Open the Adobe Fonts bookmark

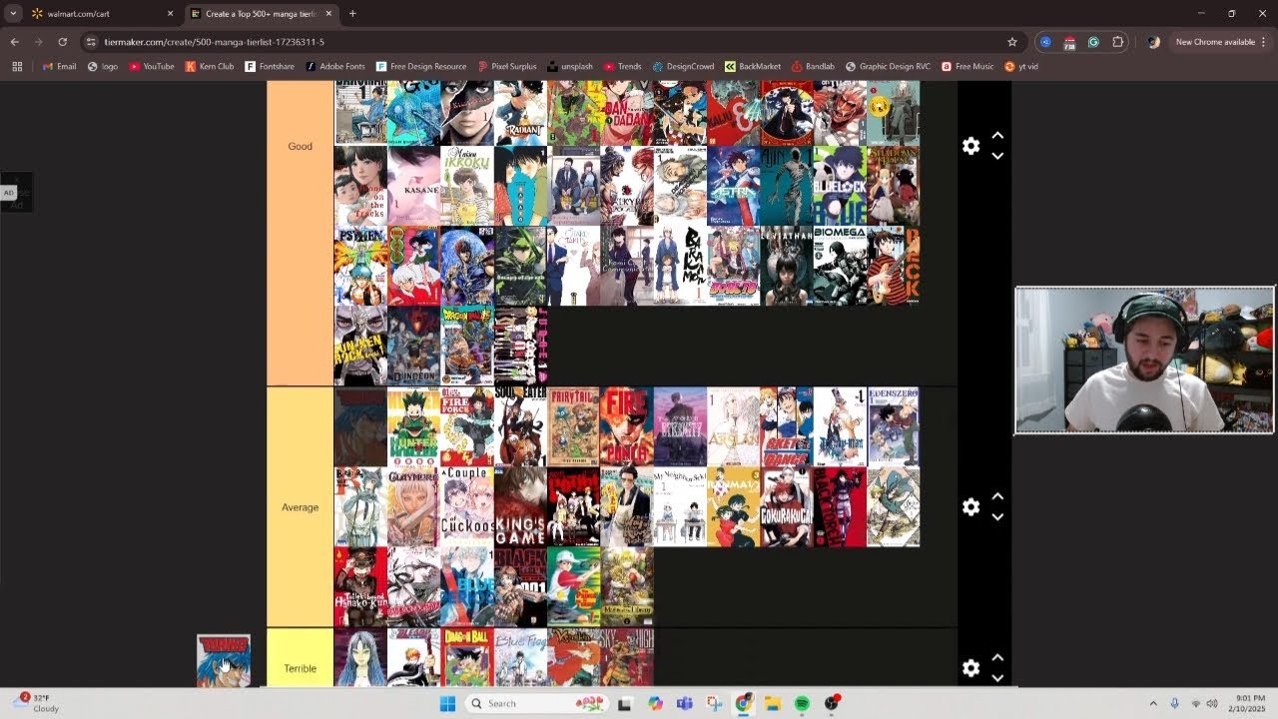click(x=335, y=66)
